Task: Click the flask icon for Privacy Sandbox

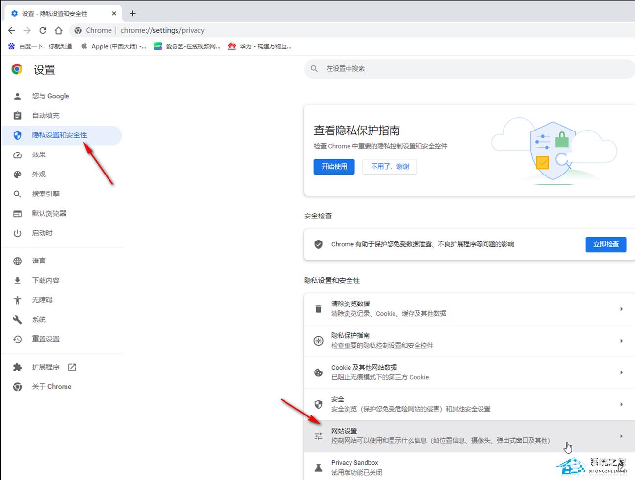Action: pyautogui.click(x=318, y=468)
